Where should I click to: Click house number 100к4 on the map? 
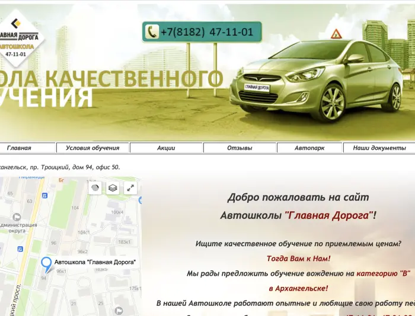click(117, 212)
